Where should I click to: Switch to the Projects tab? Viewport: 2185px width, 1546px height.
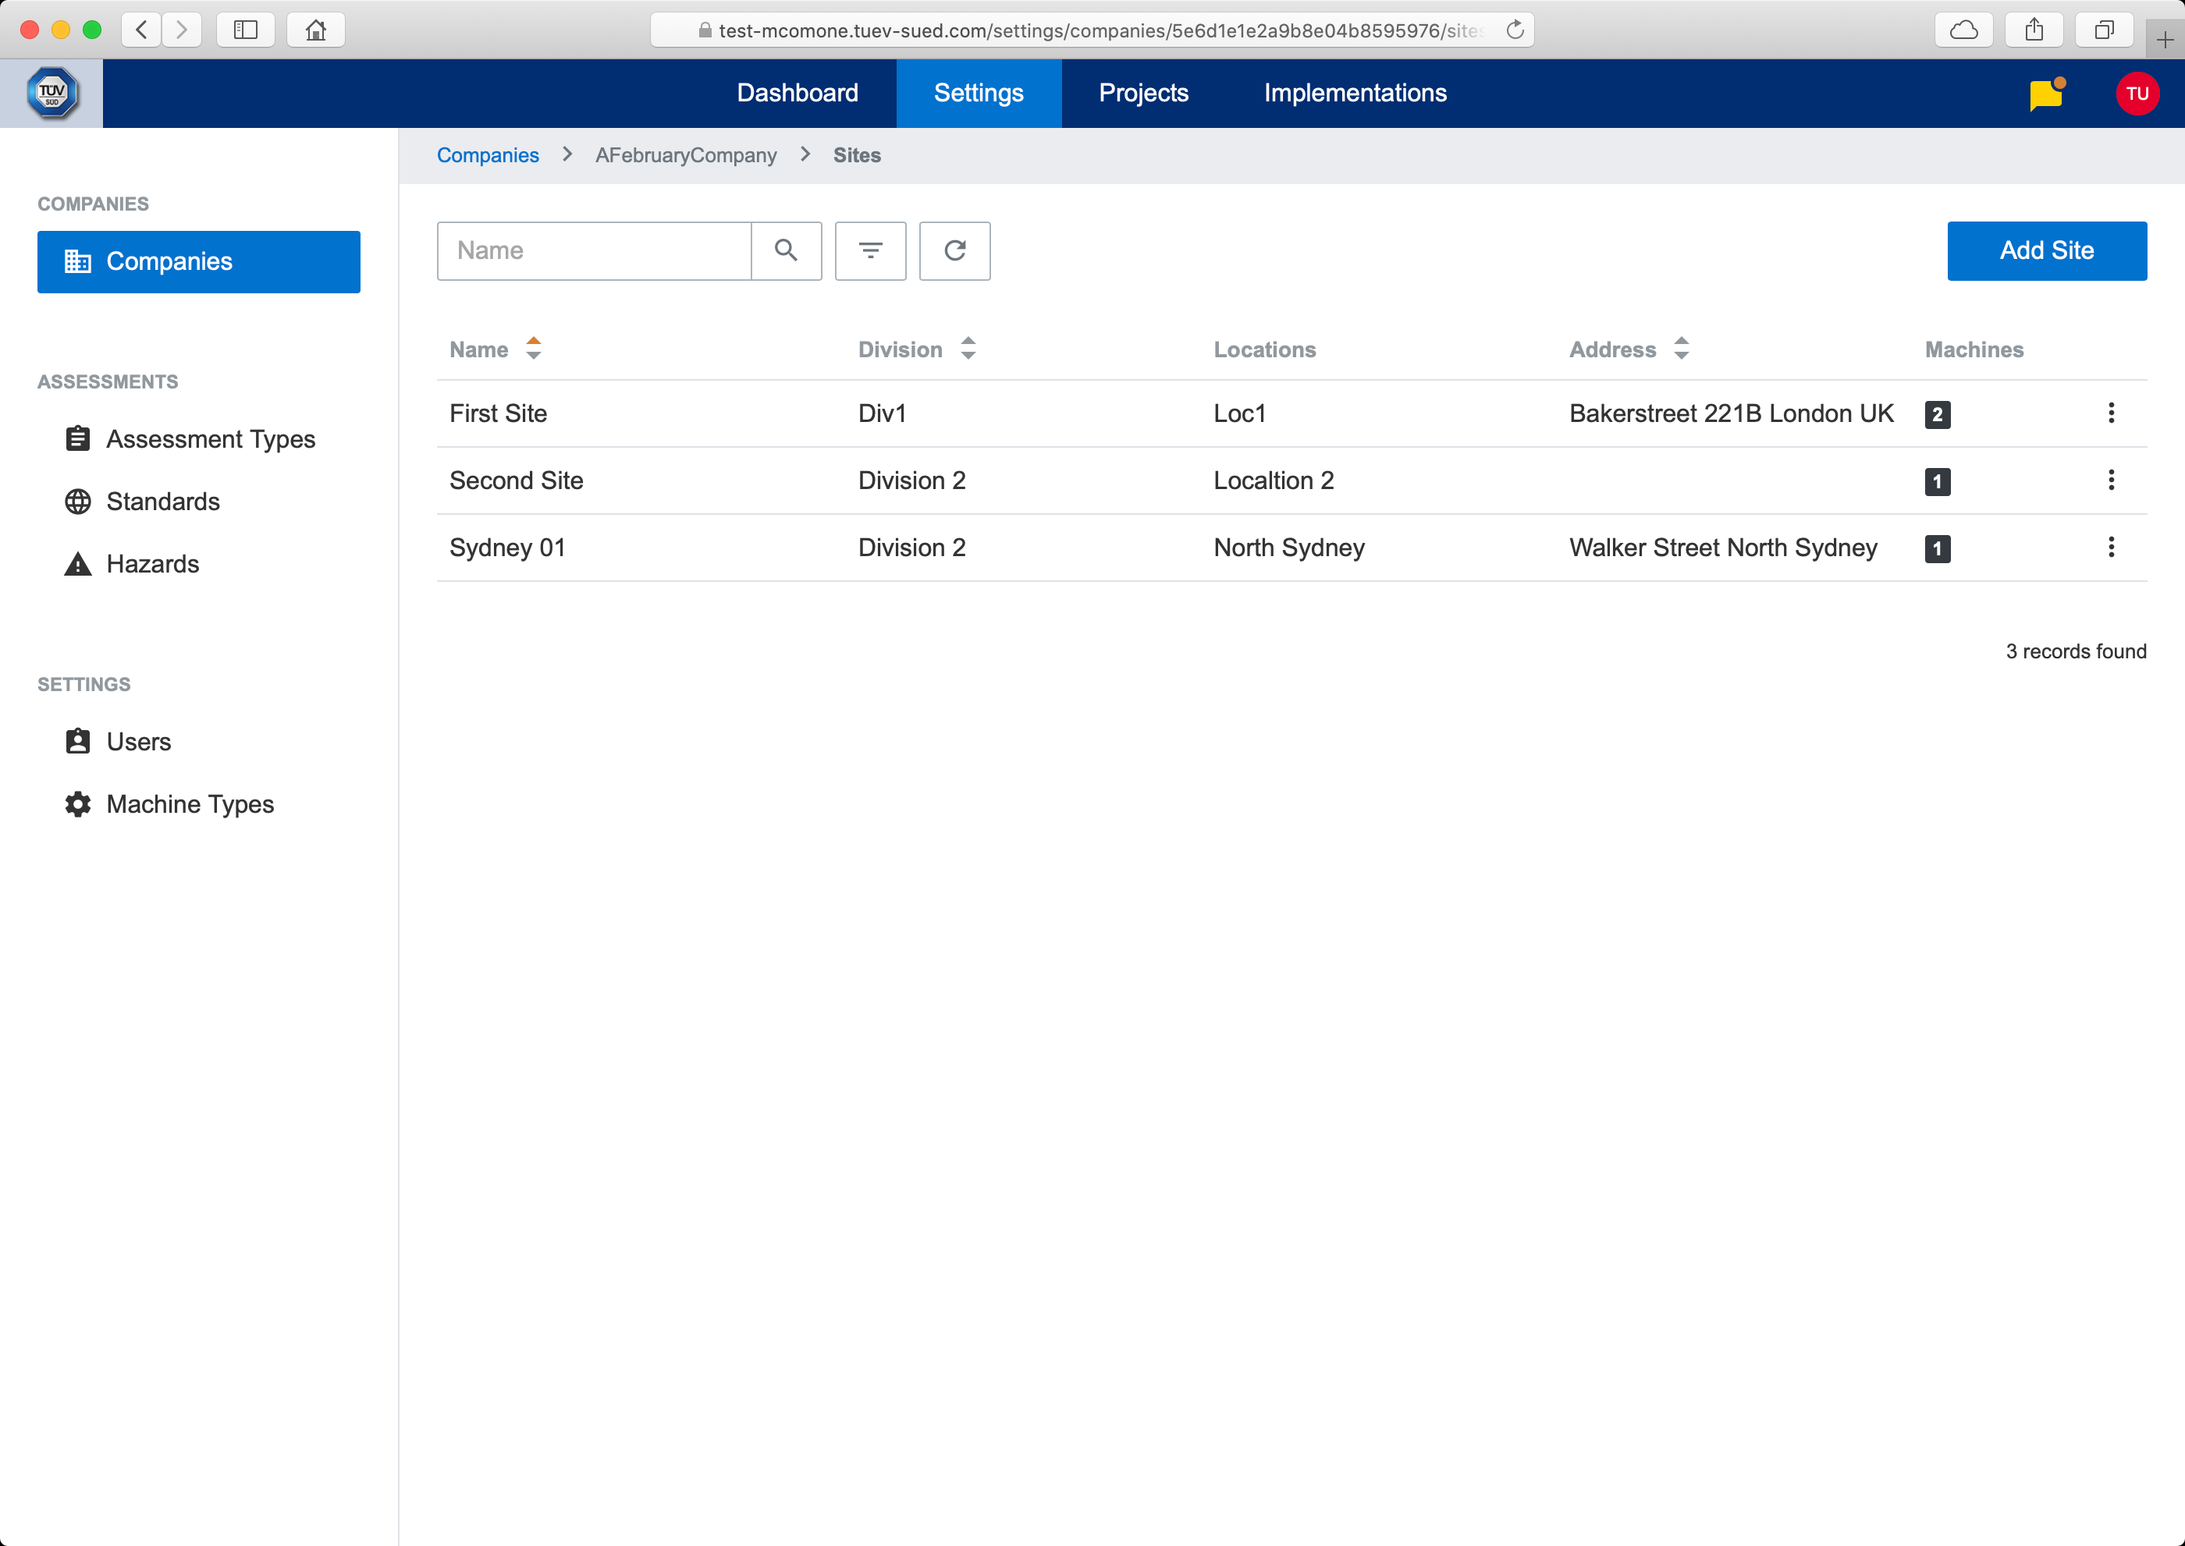pyautogui.click(x=1143, y=94)
